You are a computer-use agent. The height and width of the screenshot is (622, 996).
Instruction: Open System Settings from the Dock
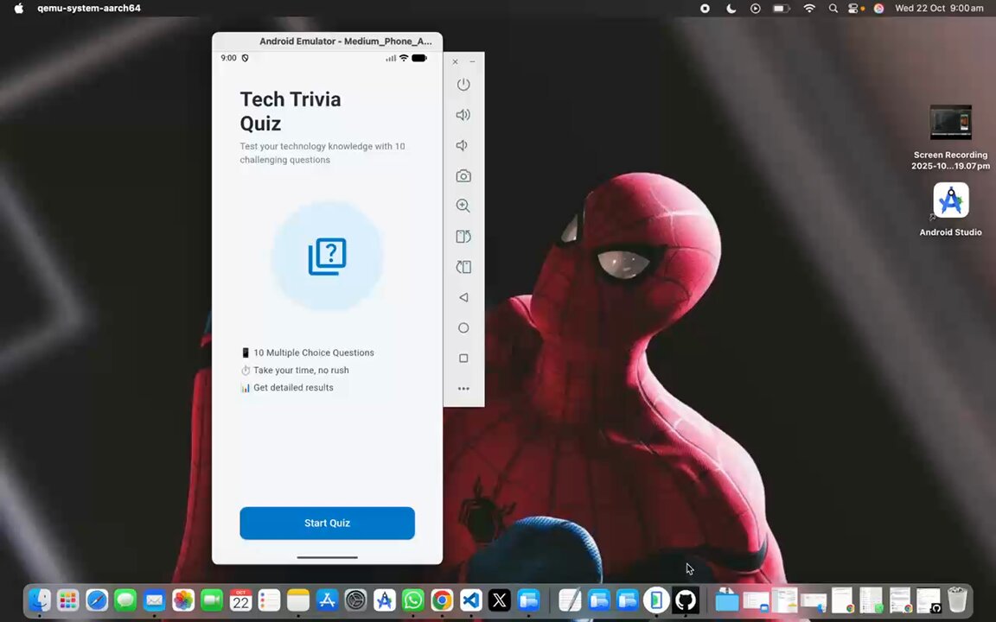point(355,600)
